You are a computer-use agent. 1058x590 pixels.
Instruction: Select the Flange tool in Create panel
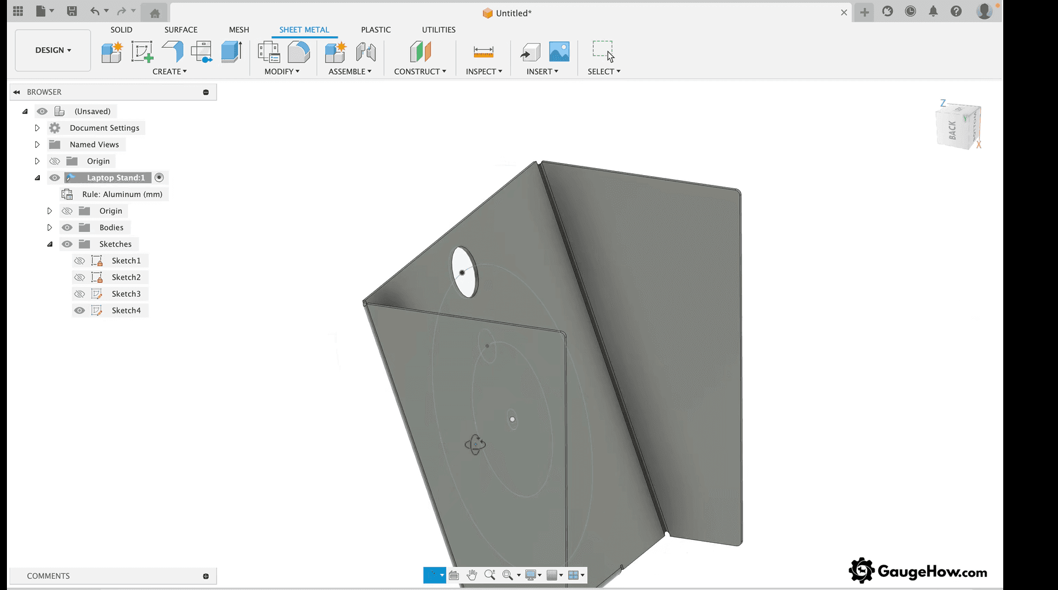tap(171, 52)
